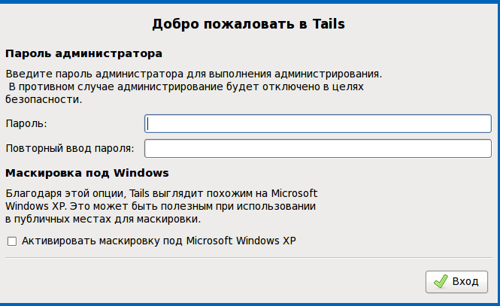Click the Повторный ввод пароля: label
Screen dimensions: 500x306
point(70,149)
